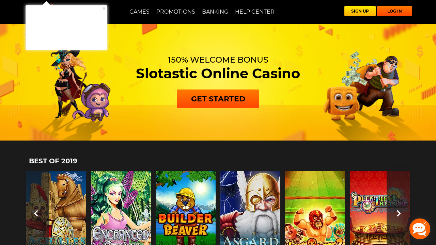Open the Enchanted Garden game thumbnail
The width and height of the screenshot is (436, 245).
tap(121, 208)
